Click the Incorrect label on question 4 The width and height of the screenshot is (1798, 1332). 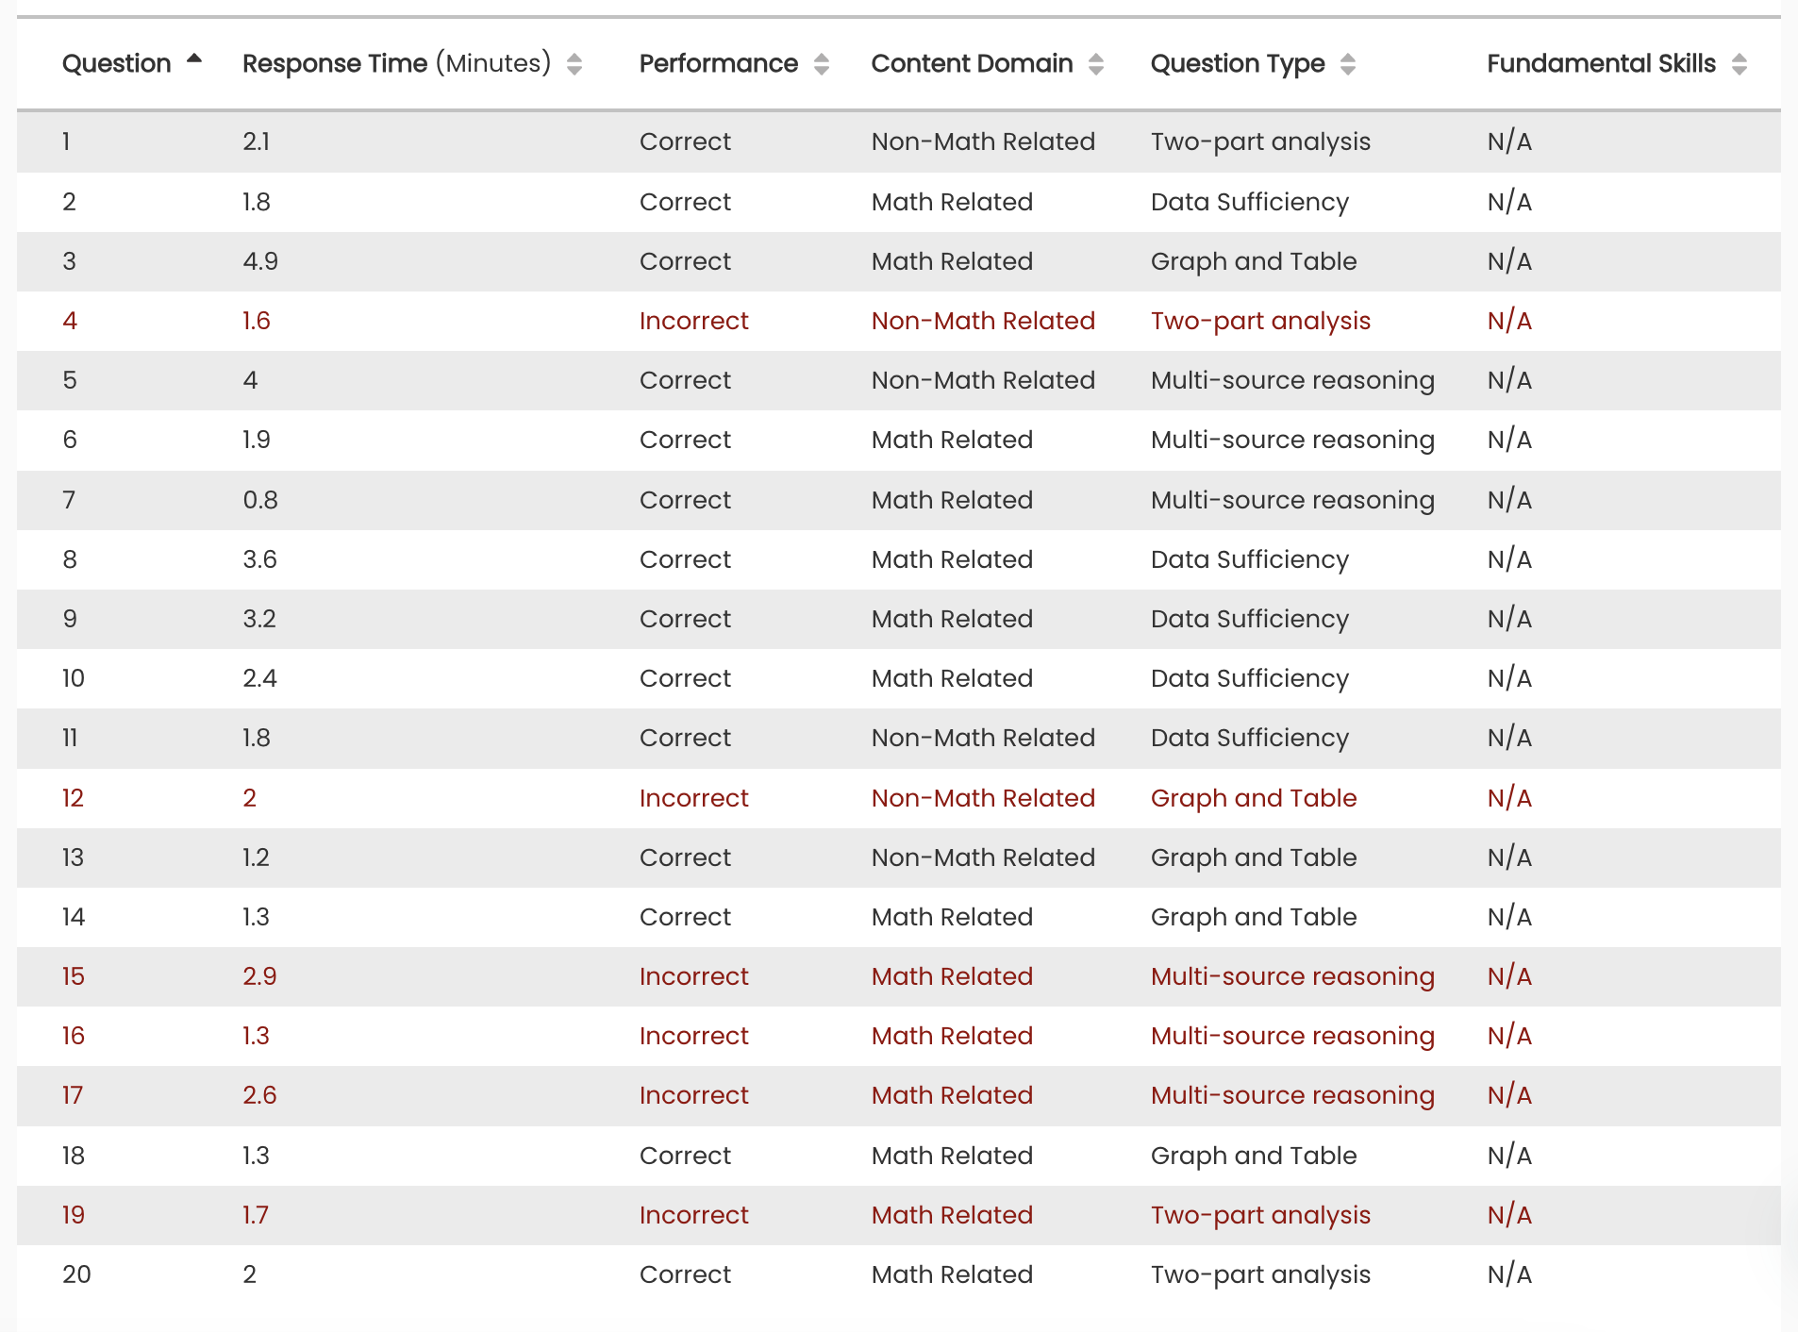click(693, 321)
